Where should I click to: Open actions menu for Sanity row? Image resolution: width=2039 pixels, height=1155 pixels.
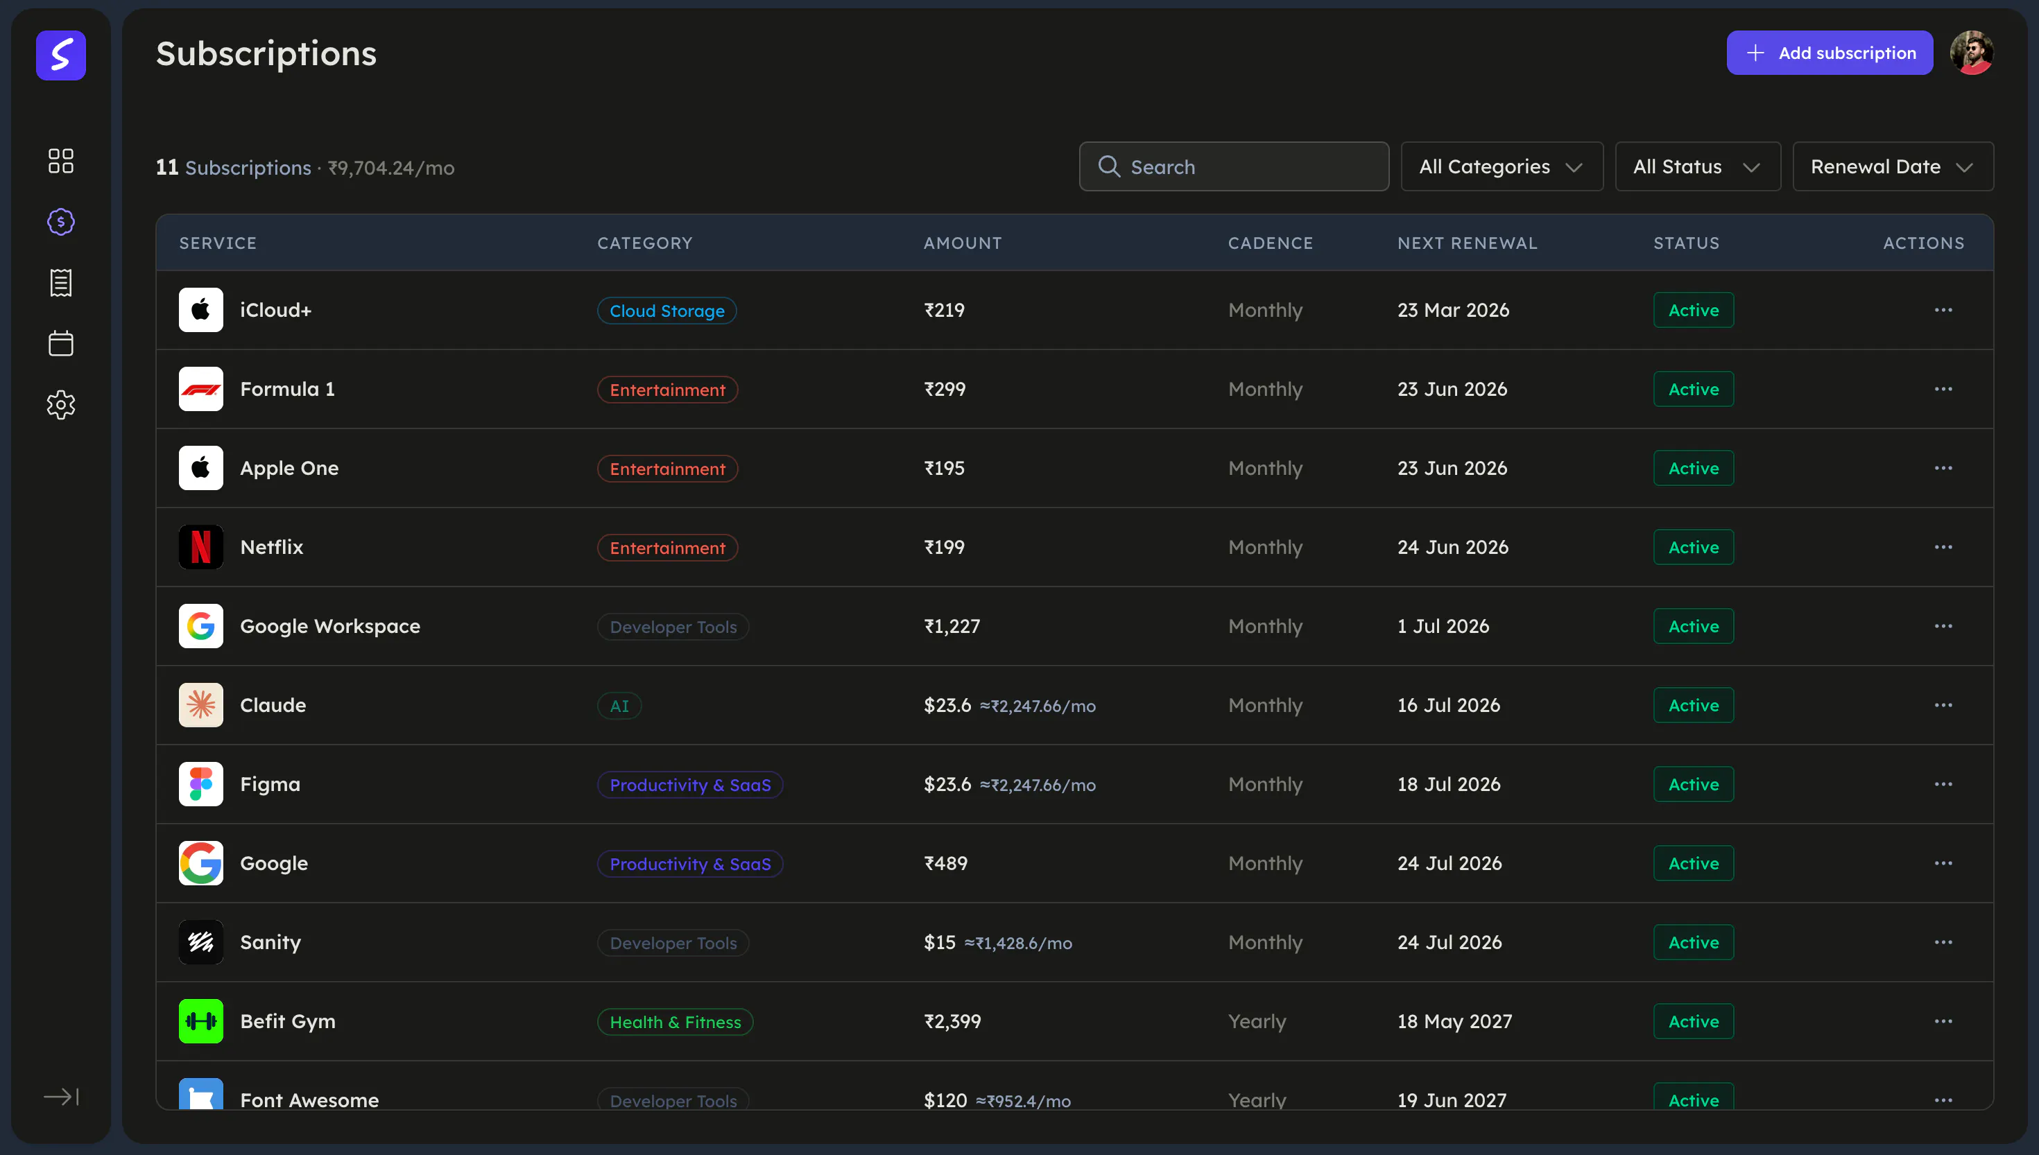[1943, 942]
